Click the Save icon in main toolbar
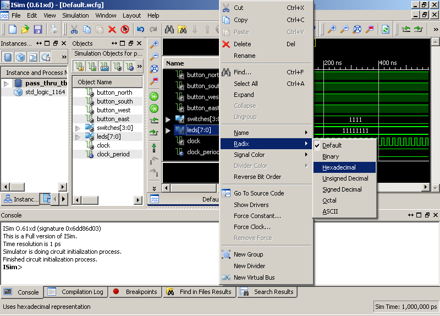Screen dimensions: 440x316 [38, 30]
